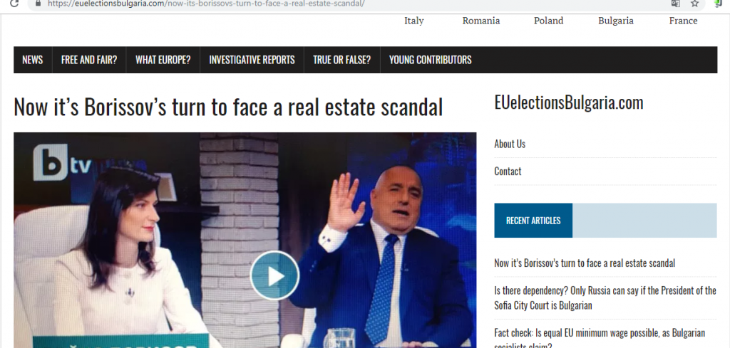Image resolution: width=730 pixels, height=348 pixels.
Task: Select the Poland country link
Action: tap(548, 21)
